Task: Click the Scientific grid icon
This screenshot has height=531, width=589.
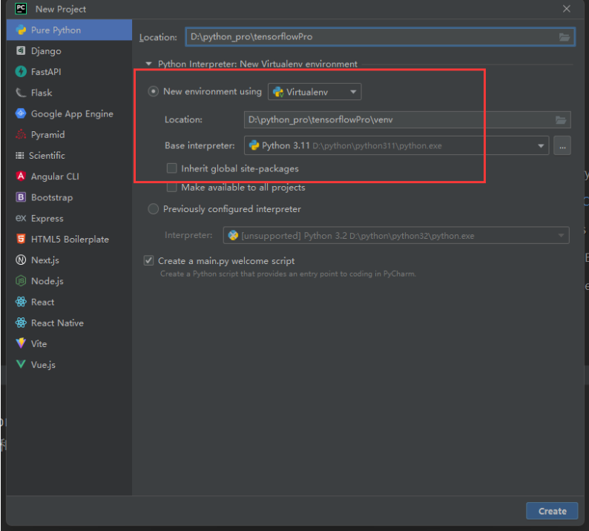Action: [20, 156]
